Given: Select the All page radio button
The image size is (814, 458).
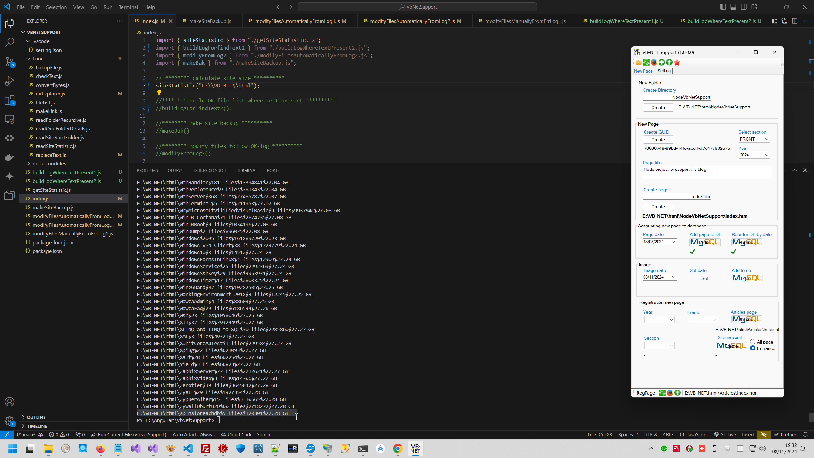Looking at the screenshot, I should pyautogui.click(x=753, y=342).
